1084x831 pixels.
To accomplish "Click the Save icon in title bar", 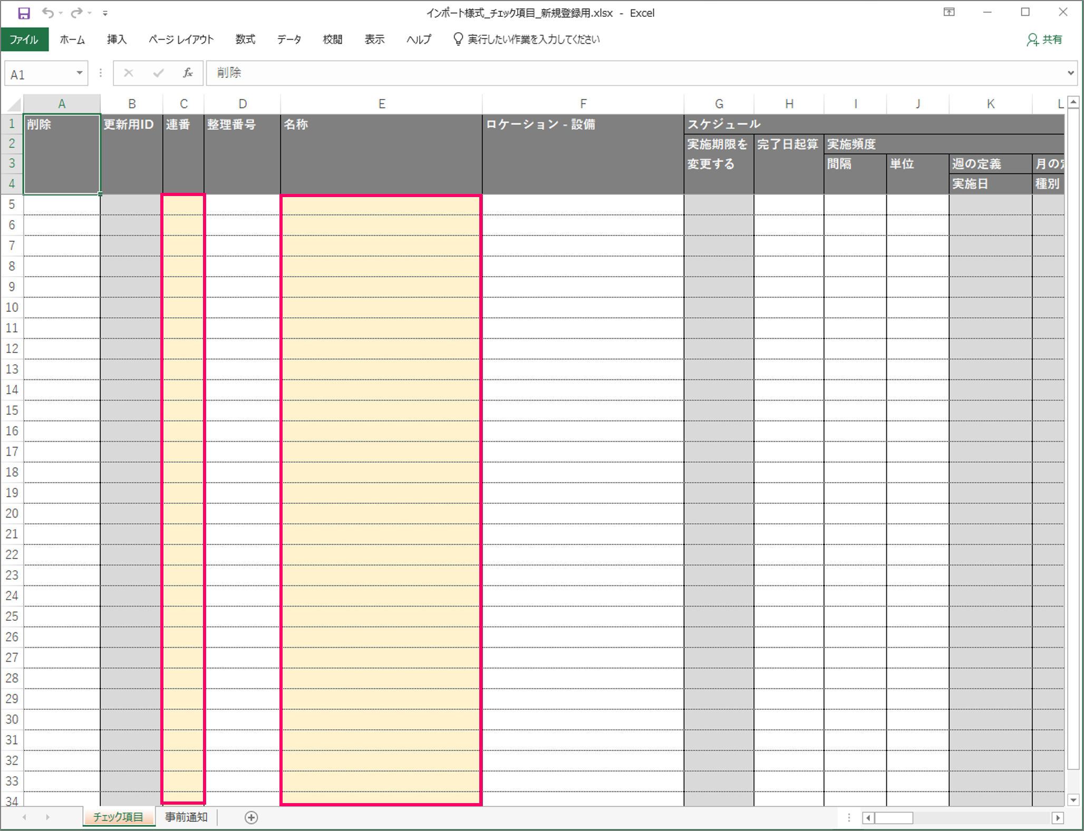I will tap(24, 13).
